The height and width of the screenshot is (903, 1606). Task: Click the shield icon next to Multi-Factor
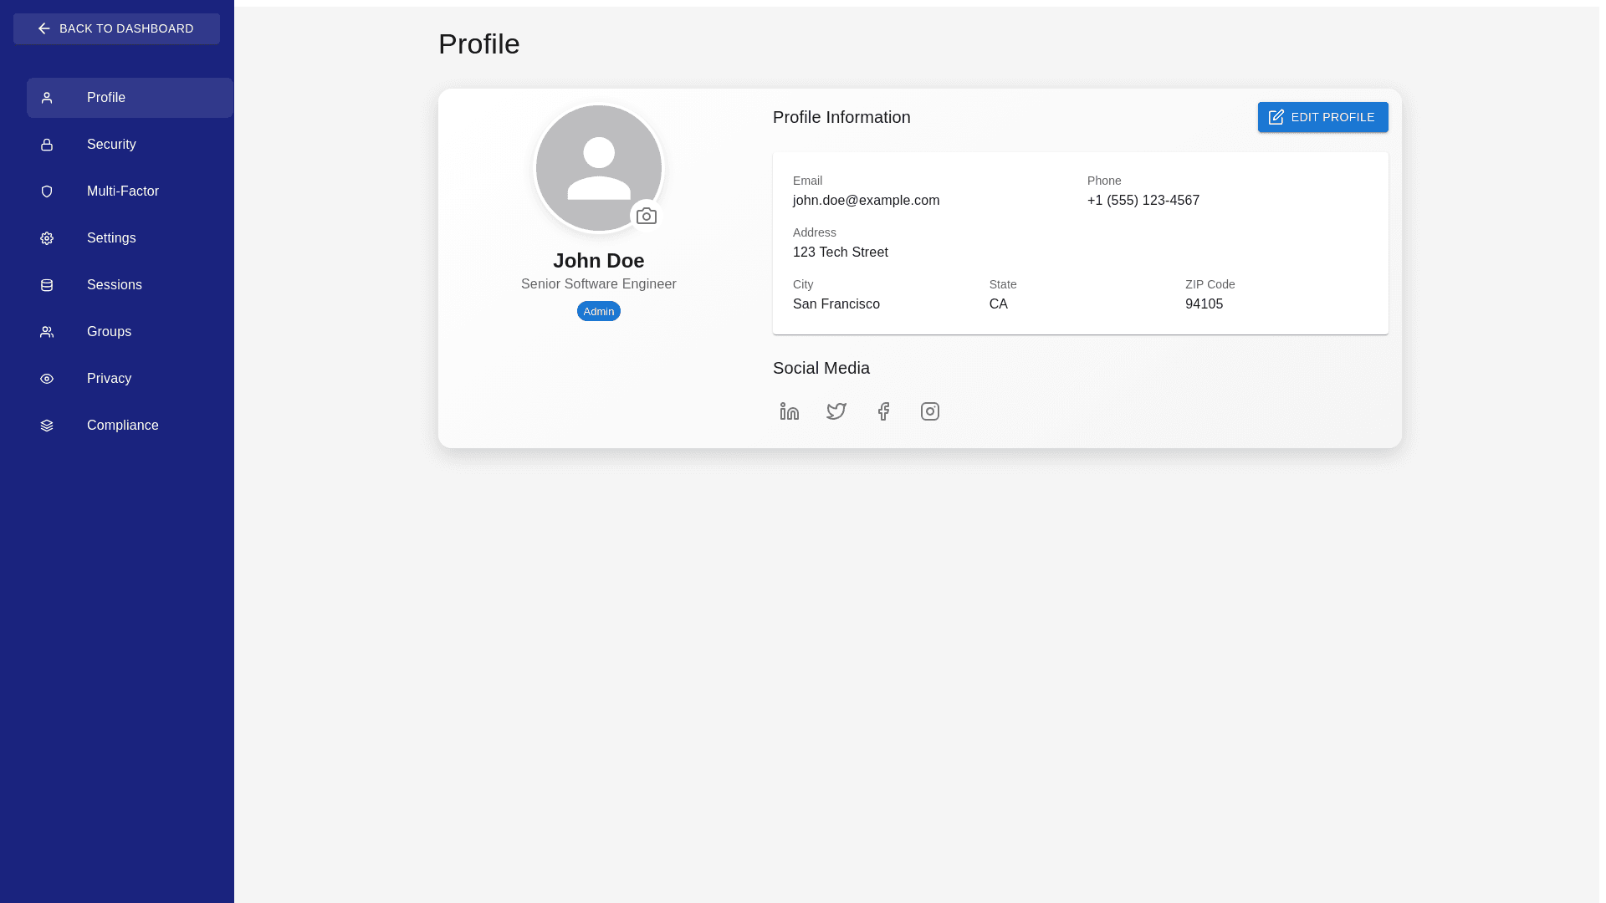[x=47, y=191]
